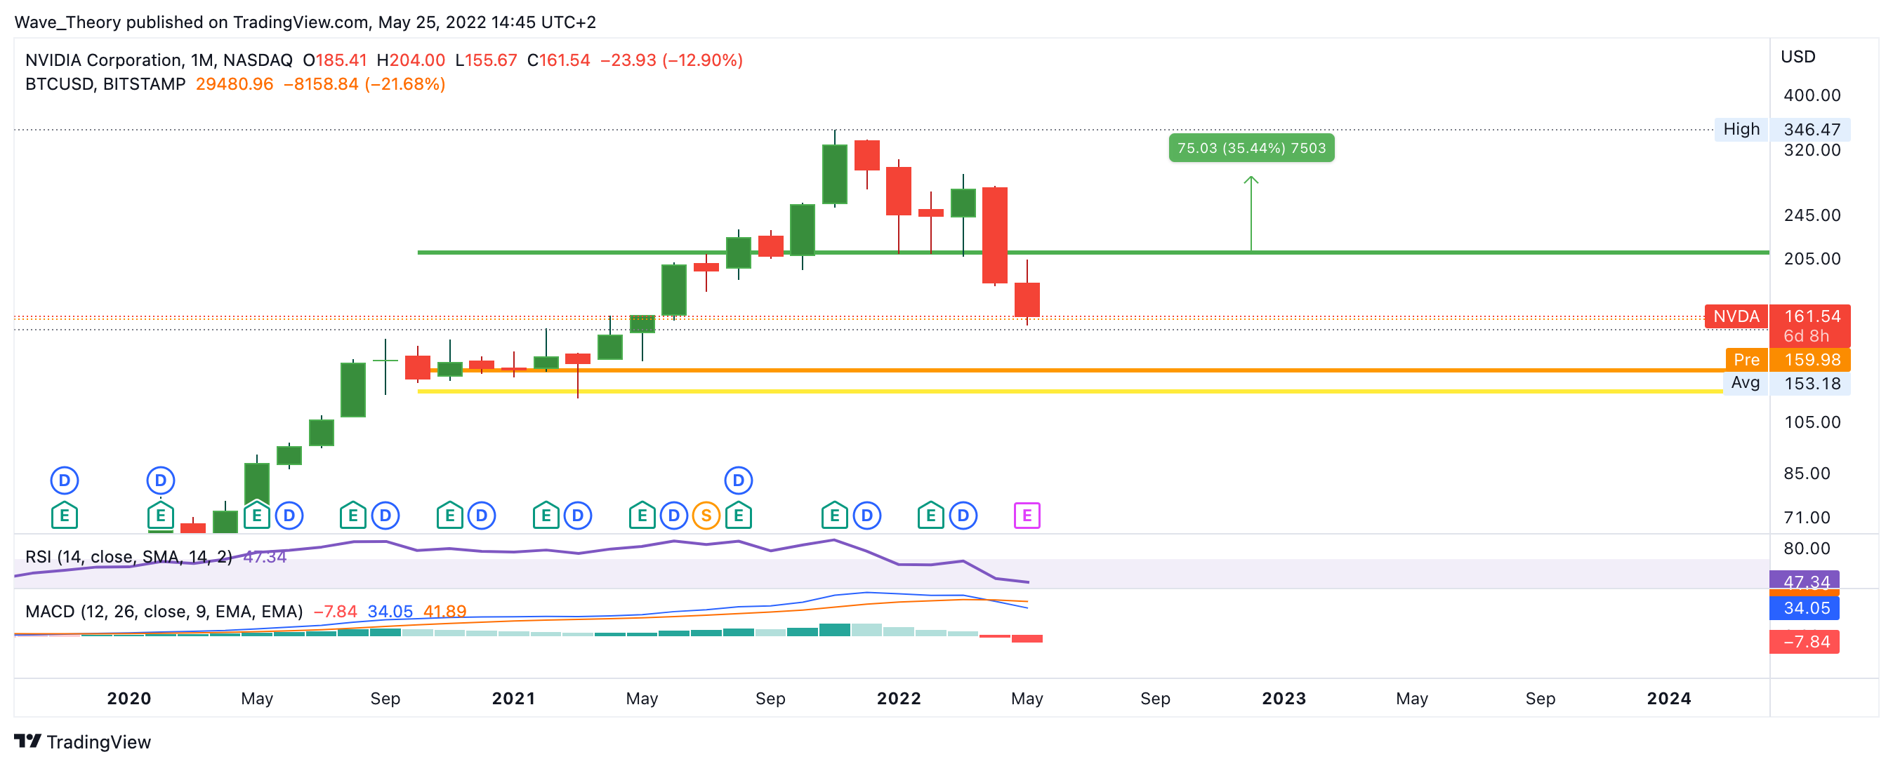The width and height of the screenshot is (1893, 766).
Task: Open the USD currency selector
Action: tap(1798, 57)
